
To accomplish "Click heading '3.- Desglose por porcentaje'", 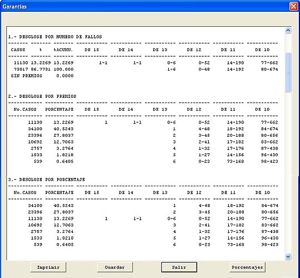I will click(47, 180).
